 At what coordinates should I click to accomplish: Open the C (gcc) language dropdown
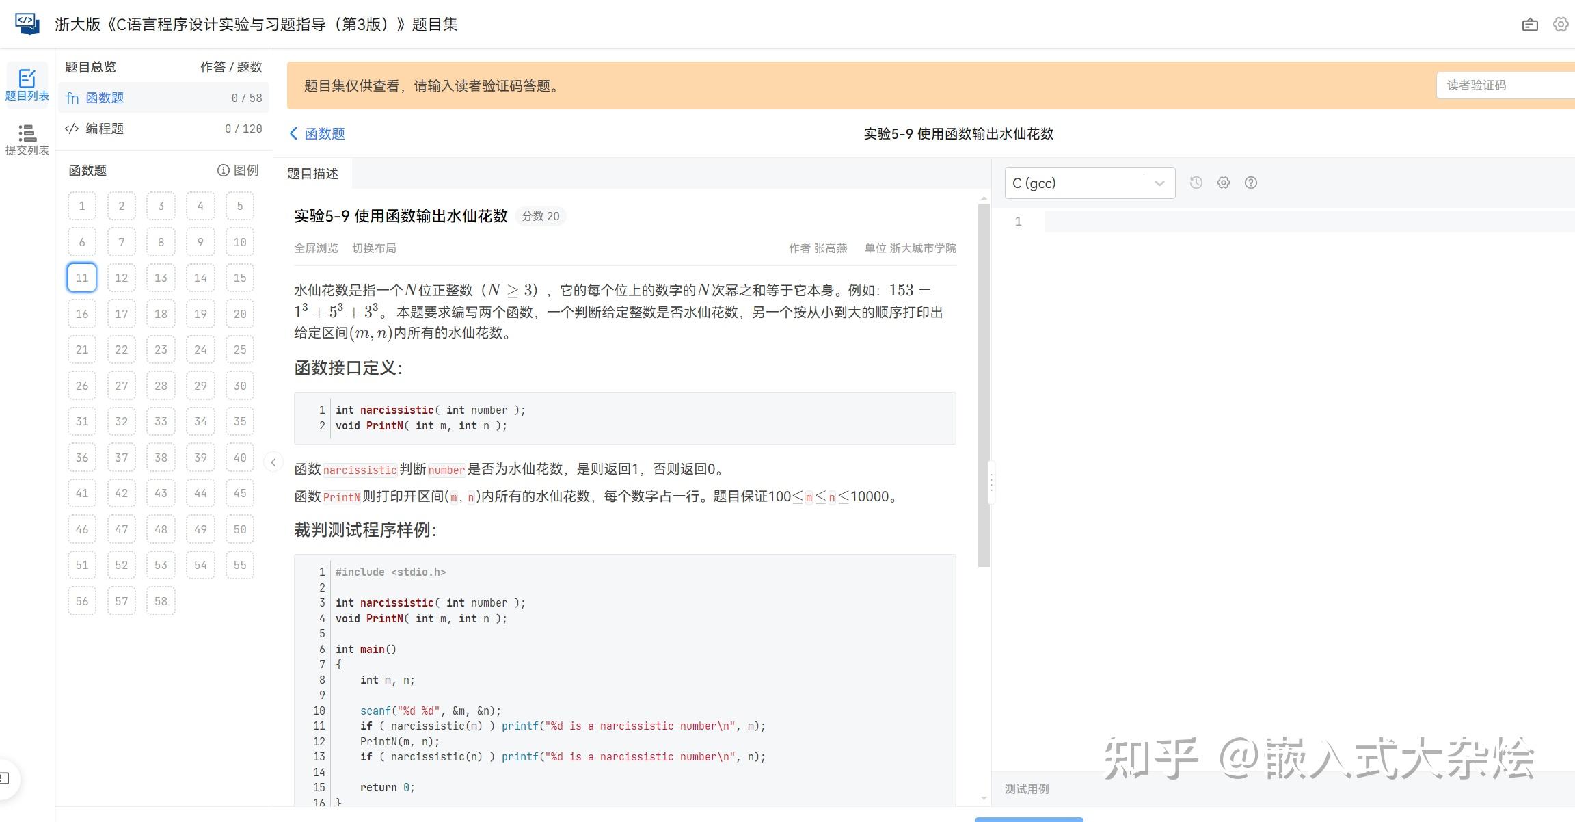[x=1090, y=183]
